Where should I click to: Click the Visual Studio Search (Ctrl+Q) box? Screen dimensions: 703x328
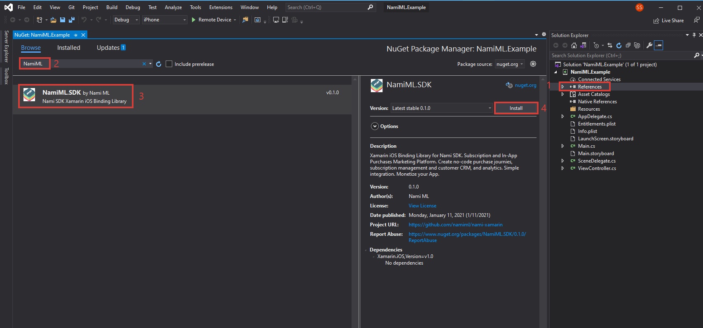[330, 7]
